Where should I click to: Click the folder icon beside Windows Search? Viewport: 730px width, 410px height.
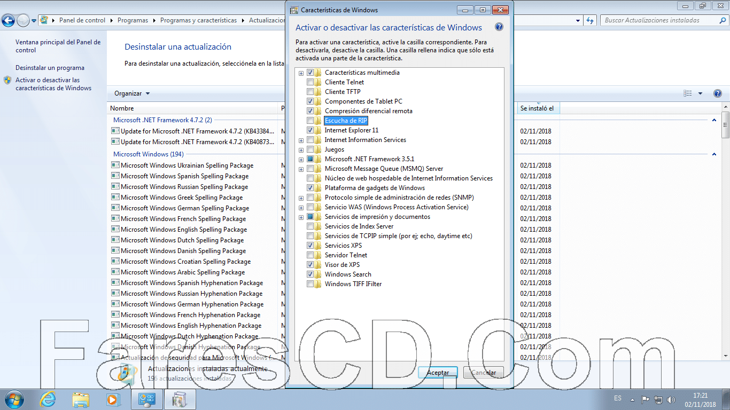(317, 274)
